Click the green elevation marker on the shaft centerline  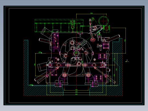40,52
